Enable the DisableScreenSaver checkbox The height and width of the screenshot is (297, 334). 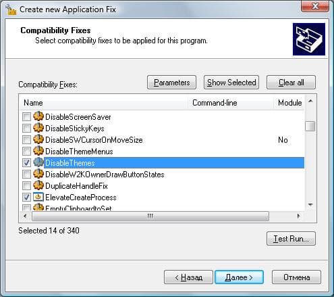(x=26, y=117)
